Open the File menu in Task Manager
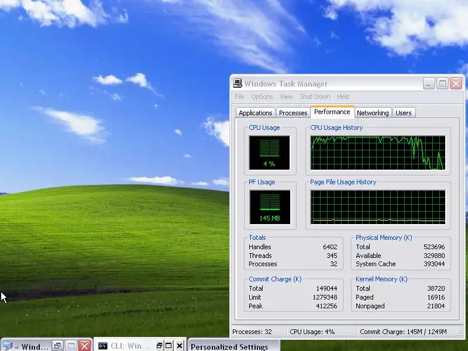468x351 pixels. coord(239,97)
